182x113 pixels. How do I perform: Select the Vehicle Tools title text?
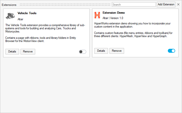[x=27, y=13]
